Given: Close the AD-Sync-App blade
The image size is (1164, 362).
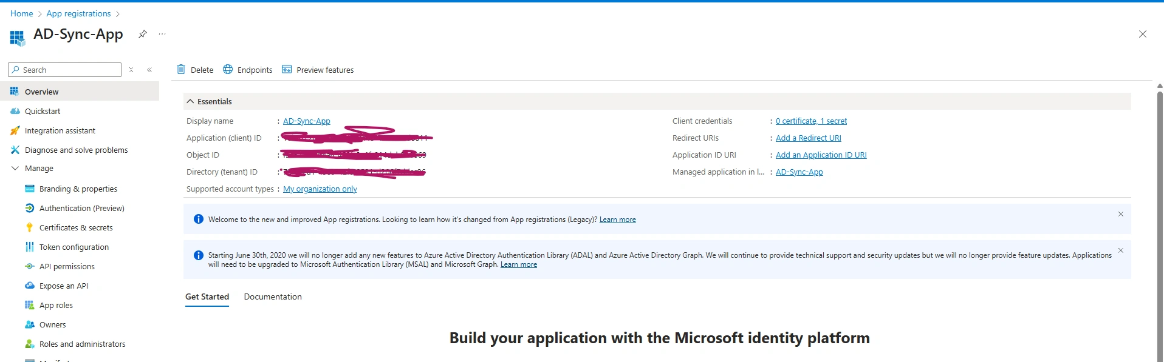Looking at the screenshot, I should pyautogui.click(x=1142, y=34).
